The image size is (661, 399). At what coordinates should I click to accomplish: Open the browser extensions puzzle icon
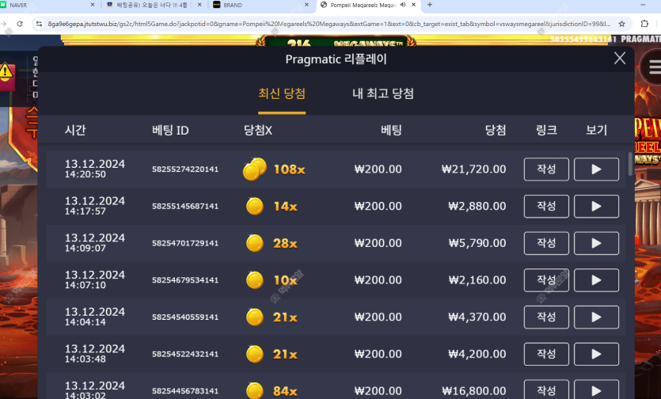coord(644,24)
